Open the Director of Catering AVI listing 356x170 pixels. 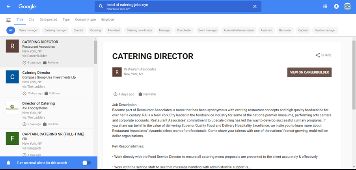pyautogui.click(x=47, y=114)
